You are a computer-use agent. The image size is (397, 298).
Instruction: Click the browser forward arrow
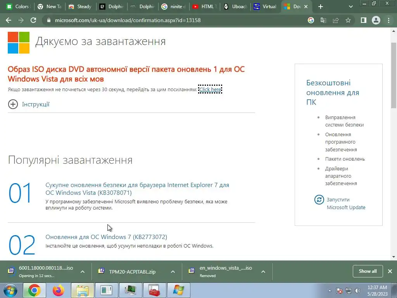[21, 20]
